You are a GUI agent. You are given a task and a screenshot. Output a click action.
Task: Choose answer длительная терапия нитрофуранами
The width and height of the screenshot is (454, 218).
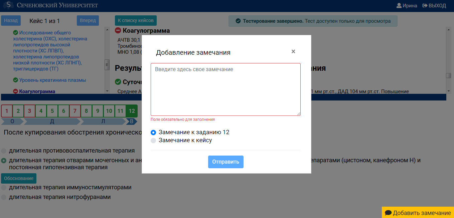3,197
